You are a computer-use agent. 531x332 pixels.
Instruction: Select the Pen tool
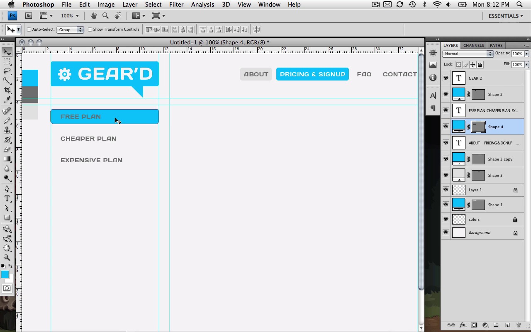[7, 189]
